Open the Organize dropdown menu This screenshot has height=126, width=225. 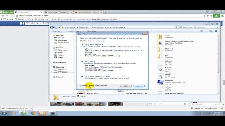coord(57,31)
